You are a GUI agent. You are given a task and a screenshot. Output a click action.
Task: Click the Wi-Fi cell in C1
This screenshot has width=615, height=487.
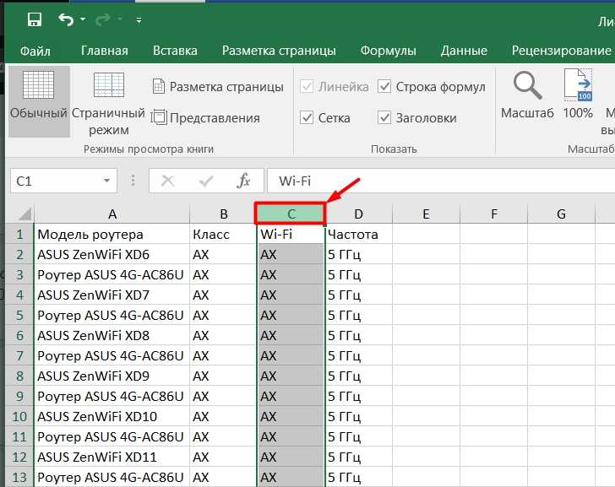pyautogui.click(x=291, y=235)
